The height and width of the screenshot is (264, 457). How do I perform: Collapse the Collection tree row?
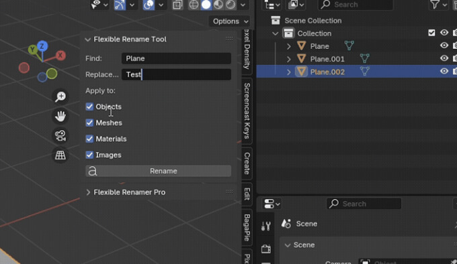point(275,34)
